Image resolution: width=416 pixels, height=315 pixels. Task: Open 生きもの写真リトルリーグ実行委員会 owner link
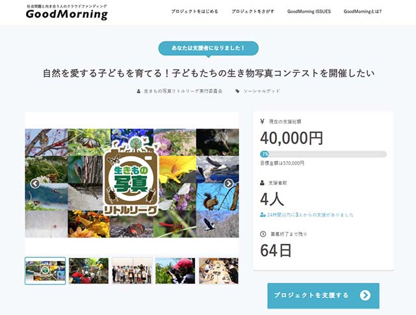click(183, 91)
